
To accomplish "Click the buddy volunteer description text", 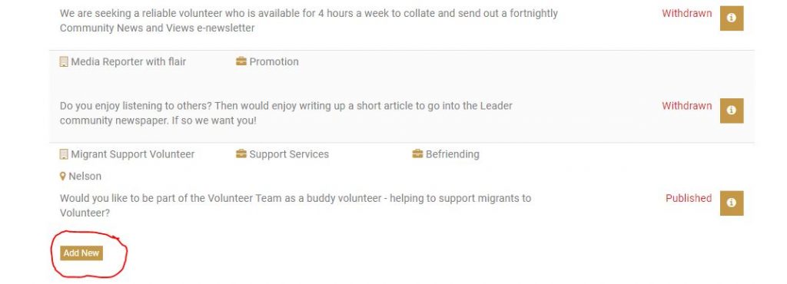I will [295, 206].
